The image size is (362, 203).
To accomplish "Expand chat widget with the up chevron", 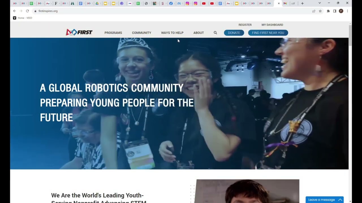I will point(340,200).
